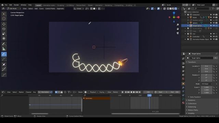Expand the Relations panel

(191, 100)
